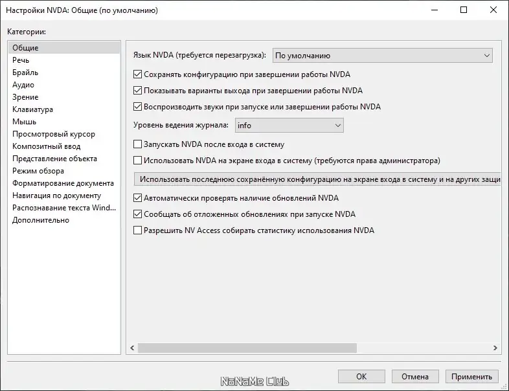Viewport: 509px width, 391px height.
Task: Choose the Клавиатура category
Action: pyautogui.click(x=64, y=109)
